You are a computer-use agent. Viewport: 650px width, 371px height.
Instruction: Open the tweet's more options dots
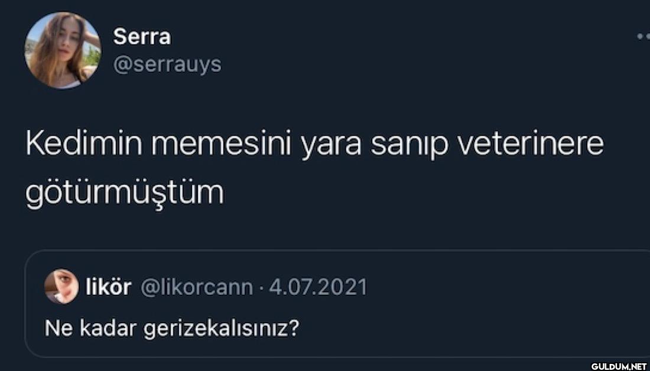(x=643, y=37)
